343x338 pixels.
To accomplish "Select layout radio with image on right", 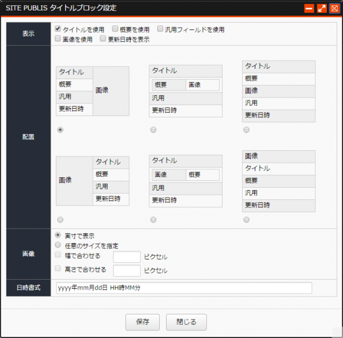I will (x=60, y=130).
